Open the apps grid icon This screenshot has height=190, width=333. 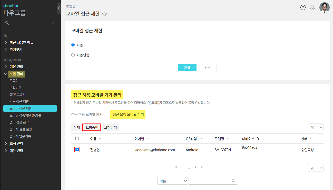(312, 7)
